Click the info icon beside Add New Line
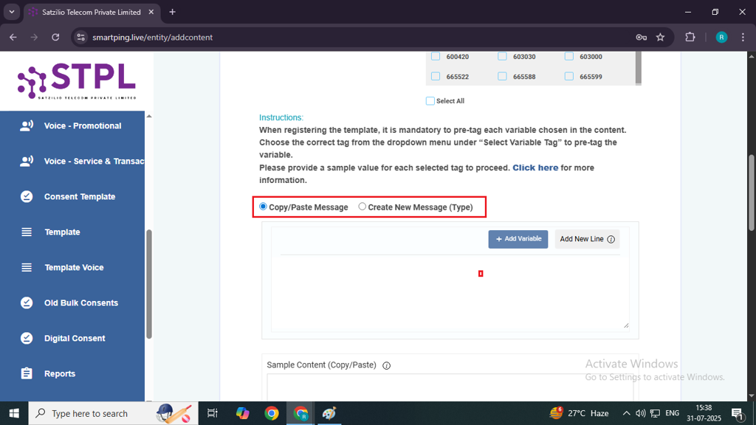This screenshot has width=756, height=425. pos(611,240)
